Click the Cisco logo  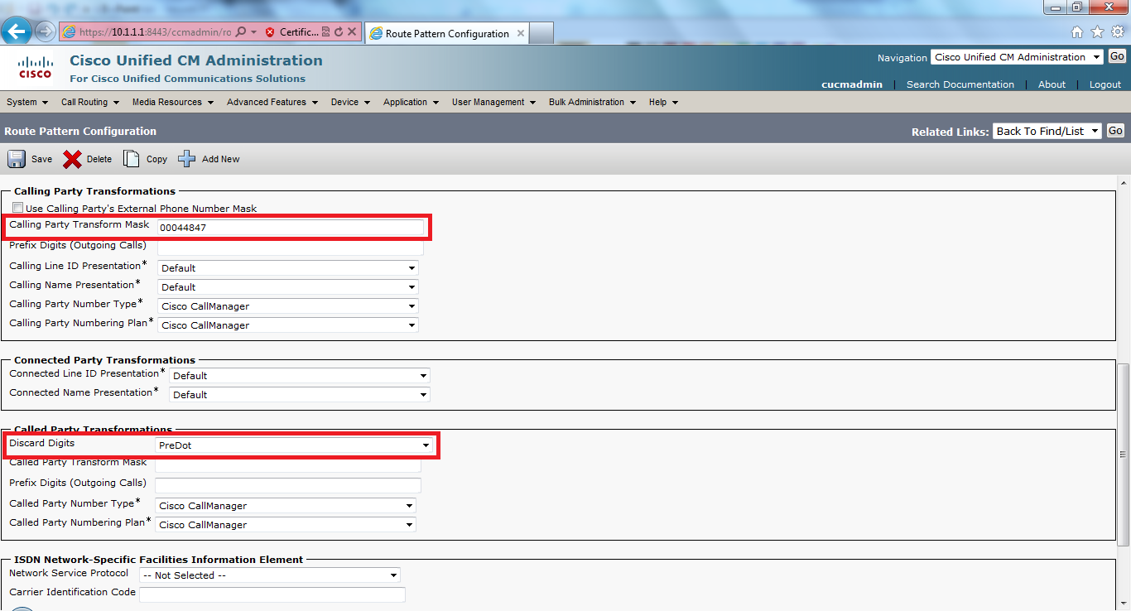click(34, 67)
